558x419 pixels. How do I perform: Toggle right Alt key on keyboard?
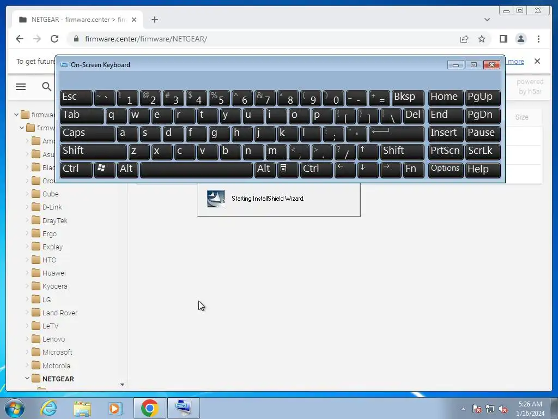[x=265, y=170]
